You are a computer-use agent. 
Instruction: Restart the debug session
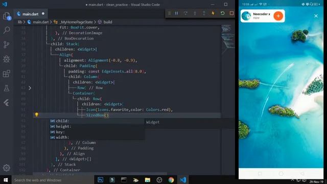[222, 13]
